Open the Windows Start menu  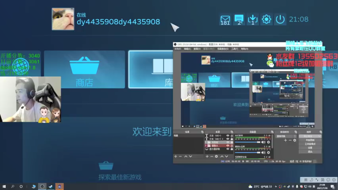pyautogui.click(x=4, y=186)
